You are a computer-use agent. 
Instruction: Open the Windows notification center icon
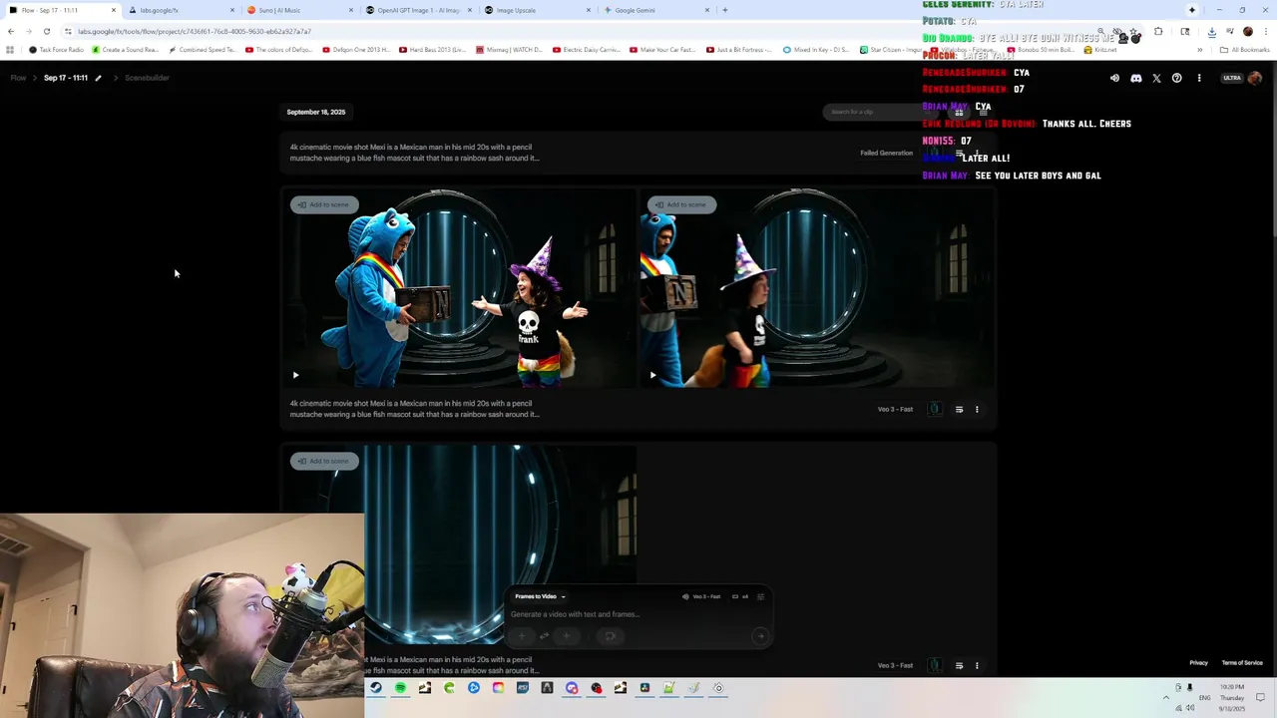click(1260, 697)
